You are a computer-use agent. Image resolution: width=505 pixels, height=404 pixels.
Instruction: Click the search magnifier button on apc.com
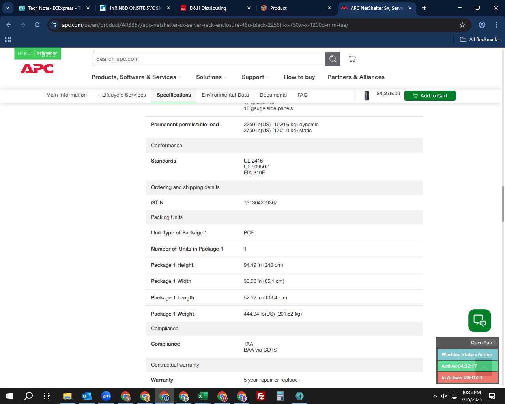click(x=333, y=59)
